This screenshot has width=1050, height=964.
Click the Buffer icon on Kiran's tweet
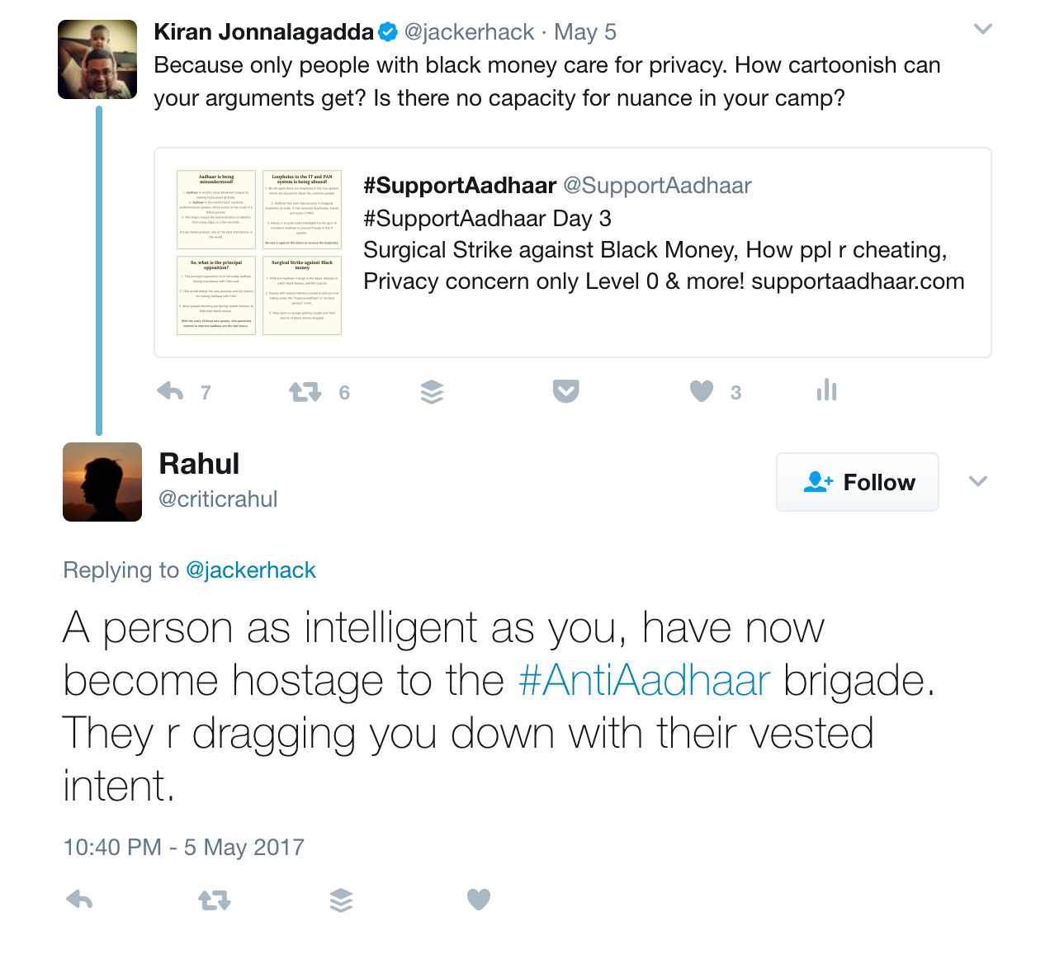tap(432, 392)
